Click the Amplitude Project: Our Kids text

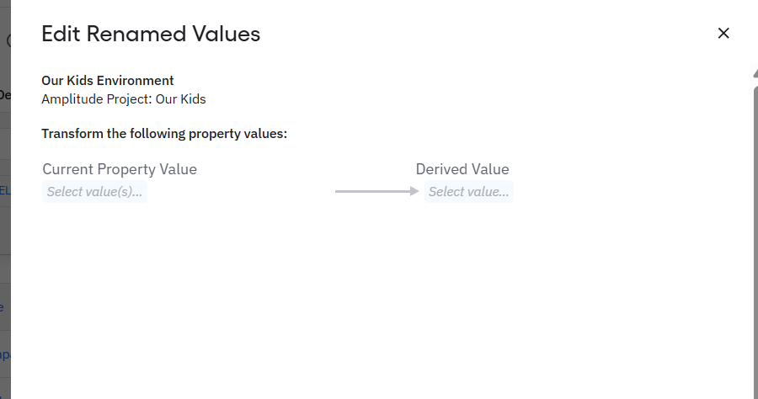click(124, 98)
